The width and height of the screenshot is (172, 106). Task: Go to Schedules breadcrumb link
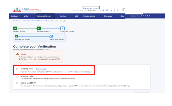[x=54, y=21]
